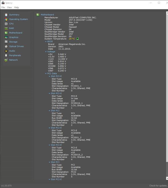
Task: Open the Operating System section
Action: point(19,19)
